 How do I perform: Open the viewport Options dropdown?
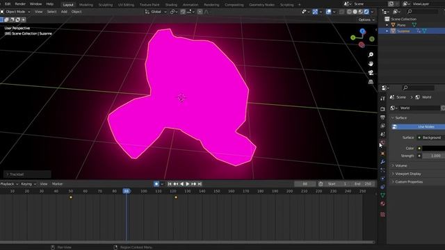click(x=366, y=19)
